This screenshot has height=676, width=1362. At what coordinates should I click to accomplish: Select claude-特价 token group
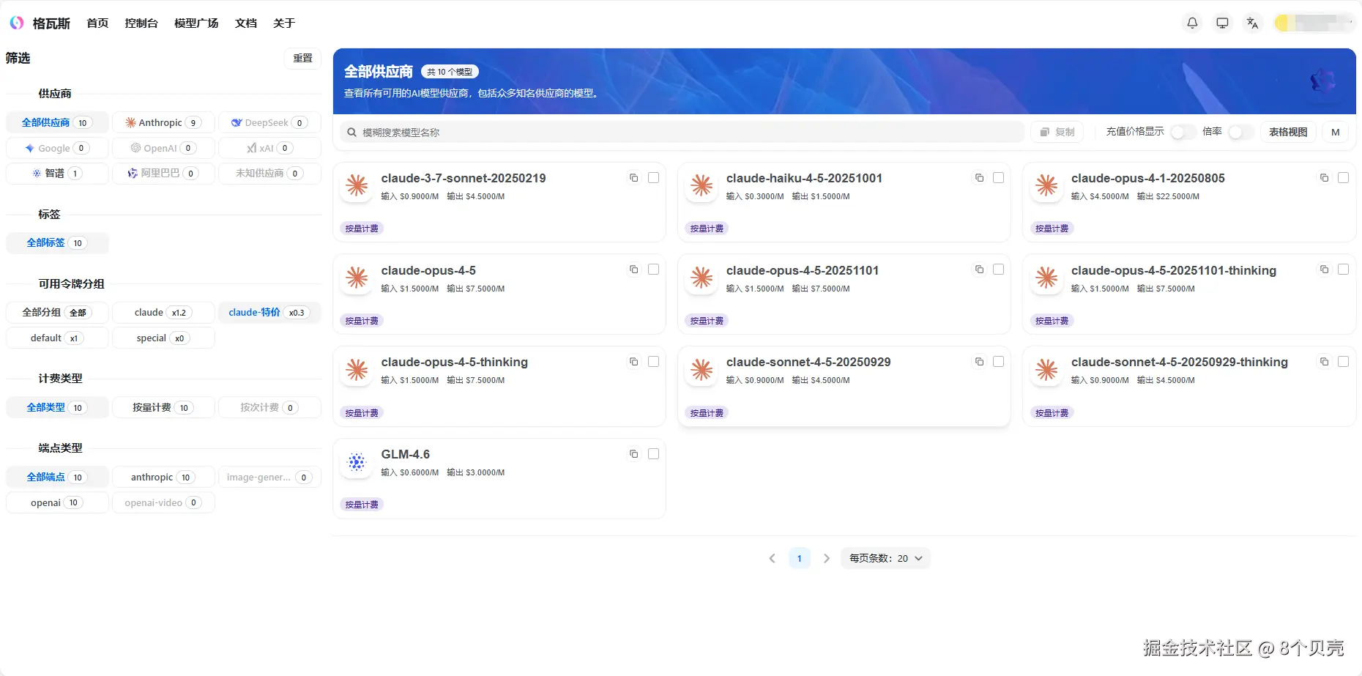(269, 312)
